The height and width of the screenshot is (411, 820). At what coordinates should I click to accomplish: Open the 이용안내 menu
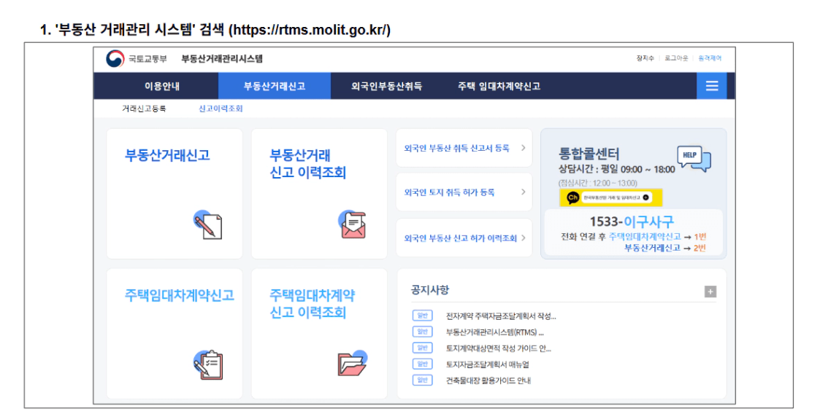pos(162,86)
